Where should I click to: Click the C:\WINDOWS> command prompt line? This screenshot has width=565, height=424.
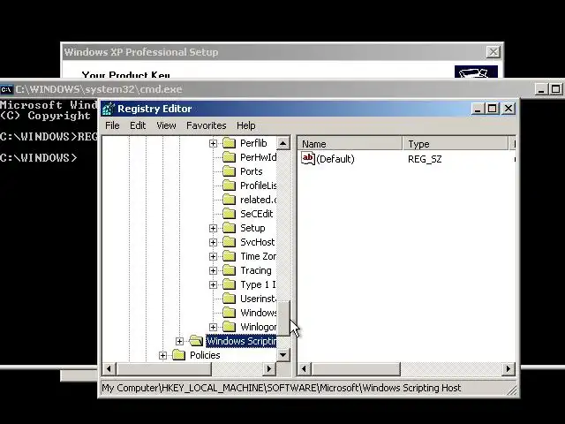pyautogui.click(x=39, y=158)
